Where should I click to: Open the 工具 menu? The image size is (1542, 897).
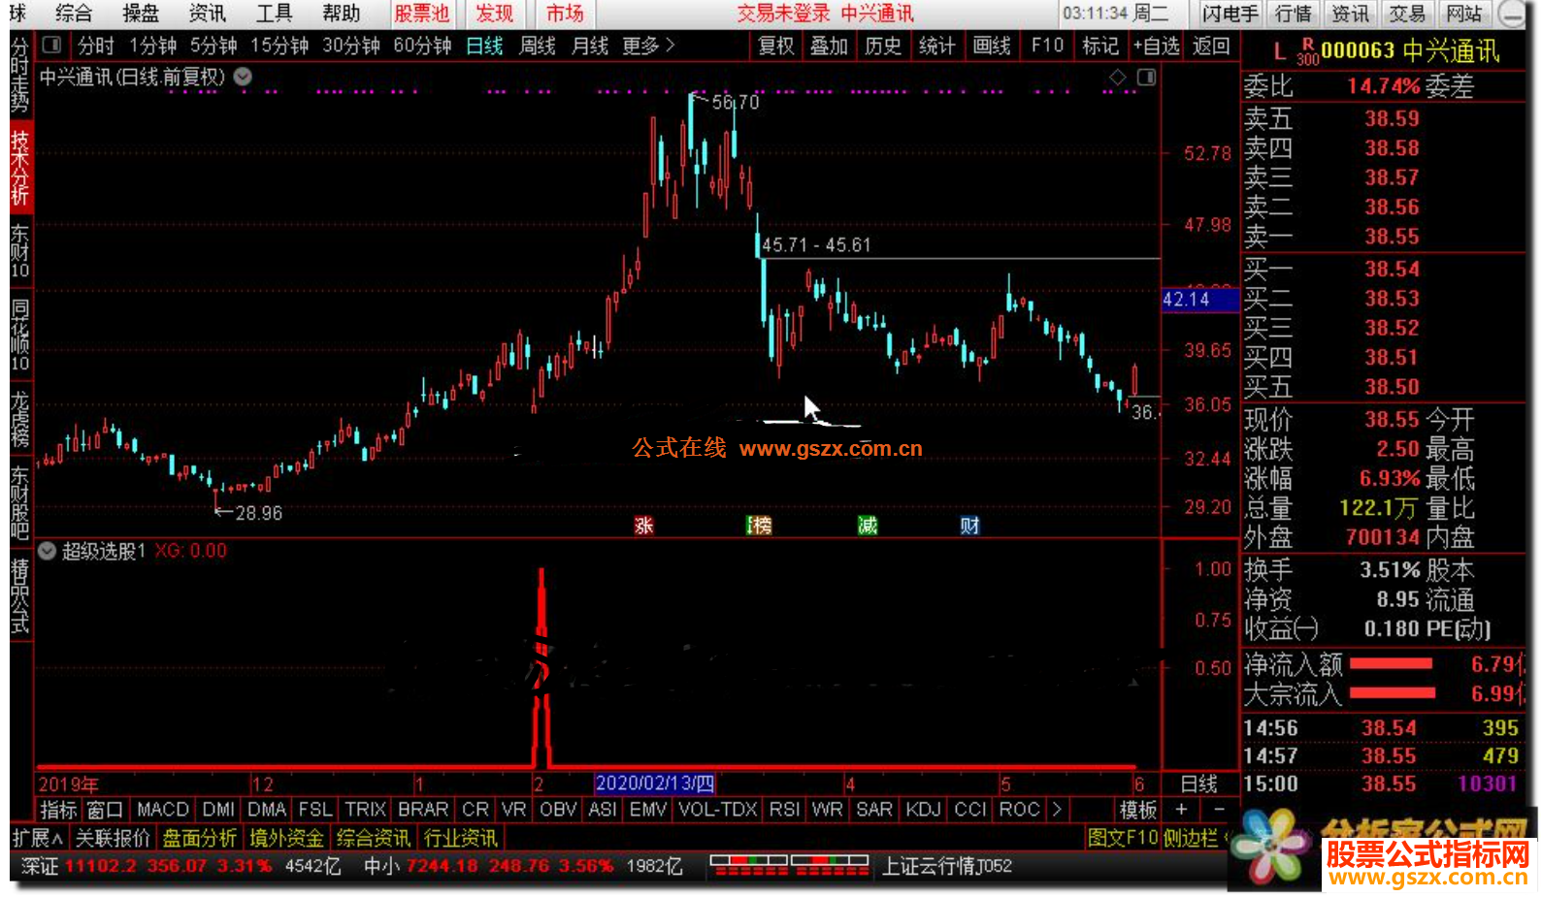(x=274, y=13)
